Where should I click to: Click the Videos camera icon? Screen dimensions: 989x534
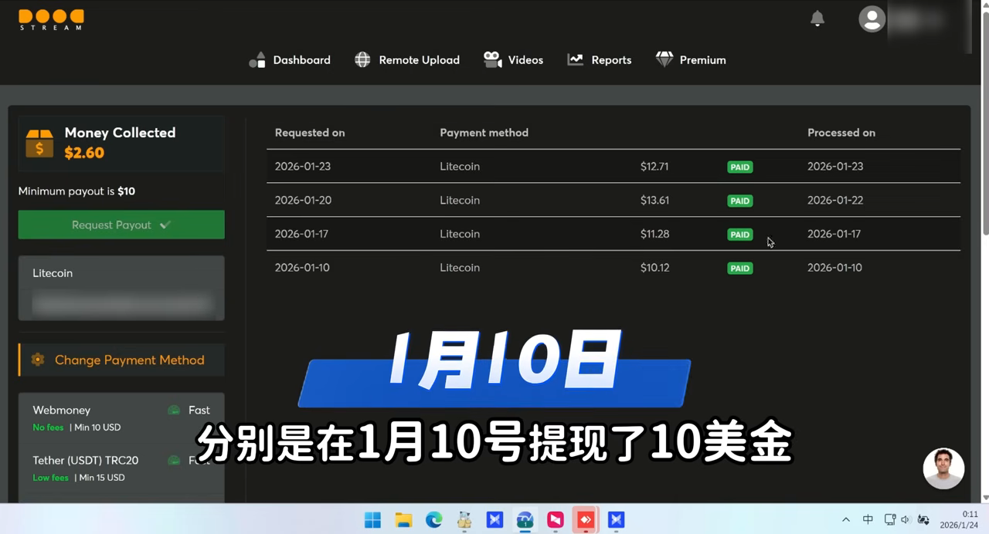pos(492,60)
